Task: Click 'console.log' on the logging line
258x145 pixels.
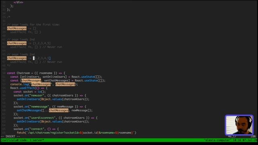Action: click(x=19, y=84)
